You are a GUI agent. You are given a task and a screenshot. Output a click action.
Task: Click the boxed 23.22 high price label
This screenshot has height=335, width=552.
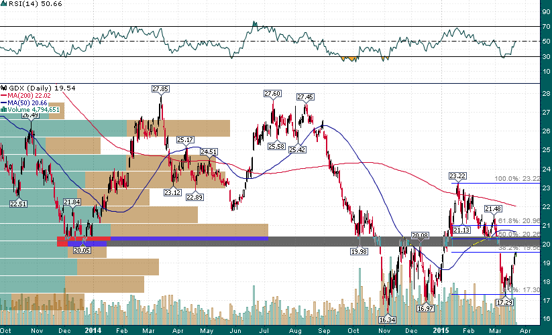pyautogui.click(x=457, y=176)
